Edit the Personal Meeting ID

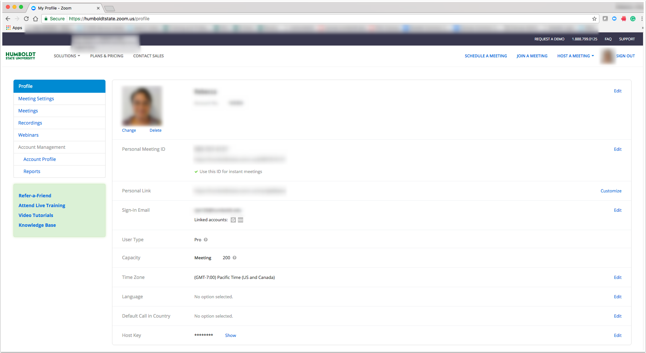click(x=618, y=149)
